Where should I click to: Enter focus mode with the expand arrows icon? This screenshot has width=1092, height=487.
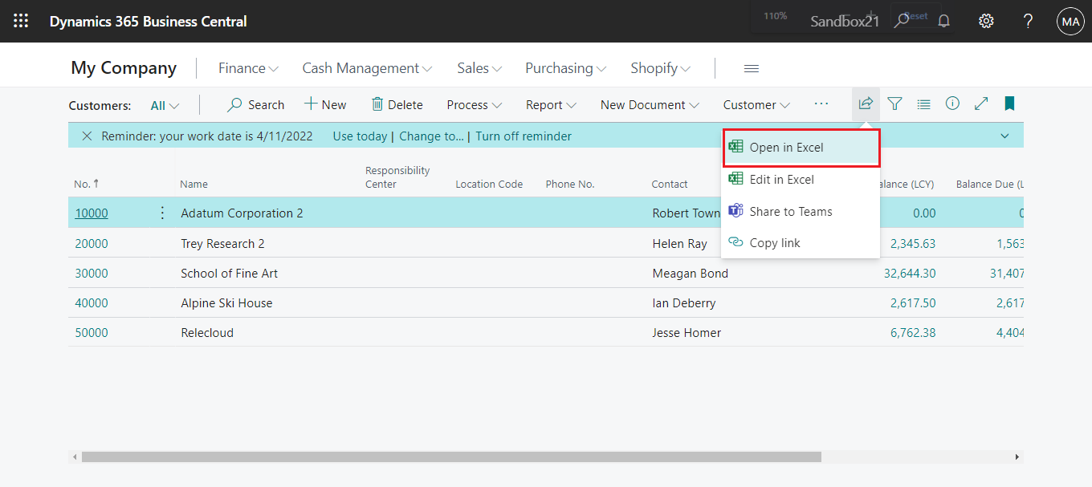pos(981,103)
